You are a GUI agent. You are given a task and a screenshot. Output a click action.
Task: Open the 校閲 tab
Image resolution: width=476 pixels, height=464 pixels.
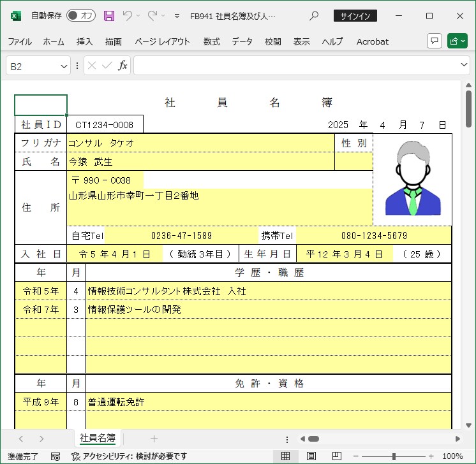[273, 41]
